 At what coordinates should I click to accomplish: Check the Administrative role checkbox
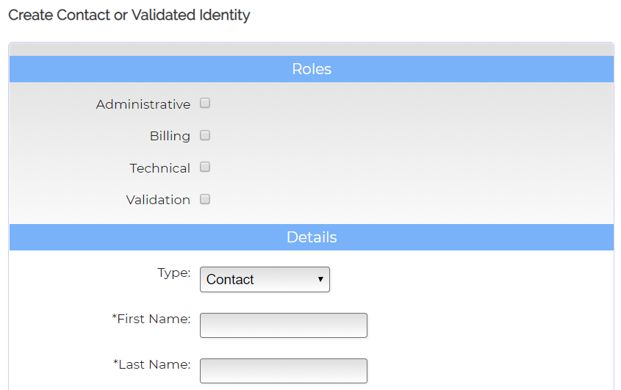[x=205, y=104]
